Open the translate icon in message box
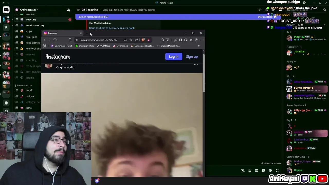The image size is (329, 185). click(x=243, y=170)
